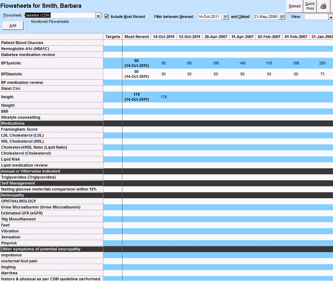This screenshot has height=281, width=333.
Task: Click BPSystolic Most Recent value 60
Action: (x=137, y=63)
